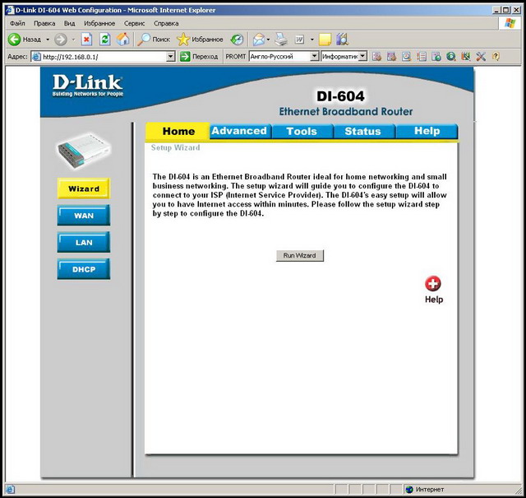The height and width of the screenshot is (498, 526).
Task: Open the PROMT language direction dropdown
Action: (x=314, y=57)
